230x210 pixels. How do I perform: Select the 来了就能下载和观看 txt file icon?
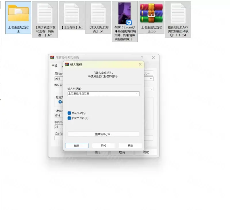(45, 14)
